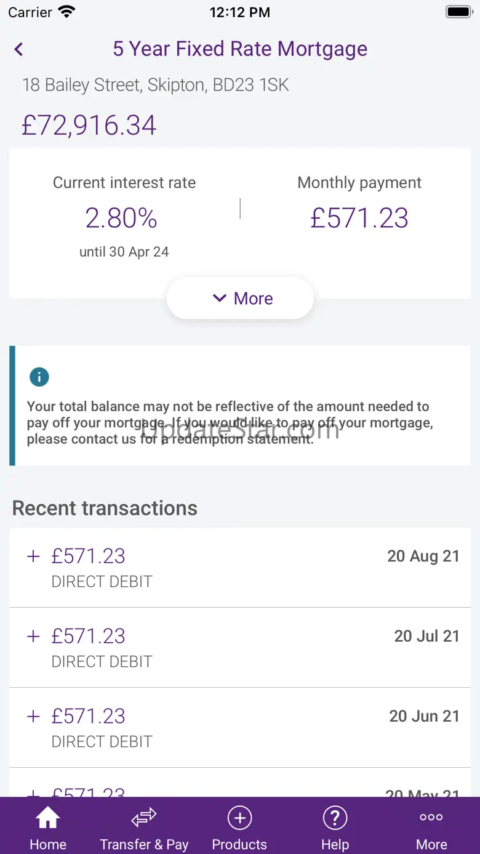Viewport: 480px width, 854px height.
Task: Tap the Transfer & Pay arrows icon
Action: tap(144, 818)
